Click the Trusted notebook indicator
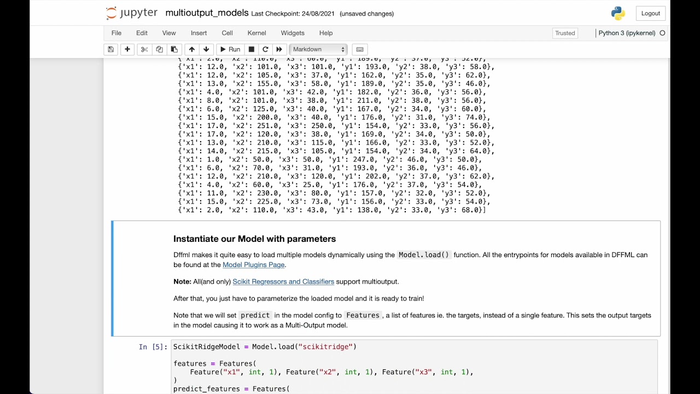Image resolution: width=700 pixels, height=394 pixels. [x=565, y=33]
